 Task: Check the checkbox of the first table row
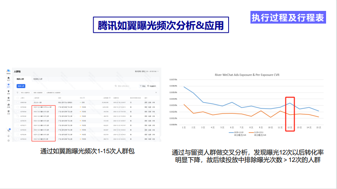point(17,102)
